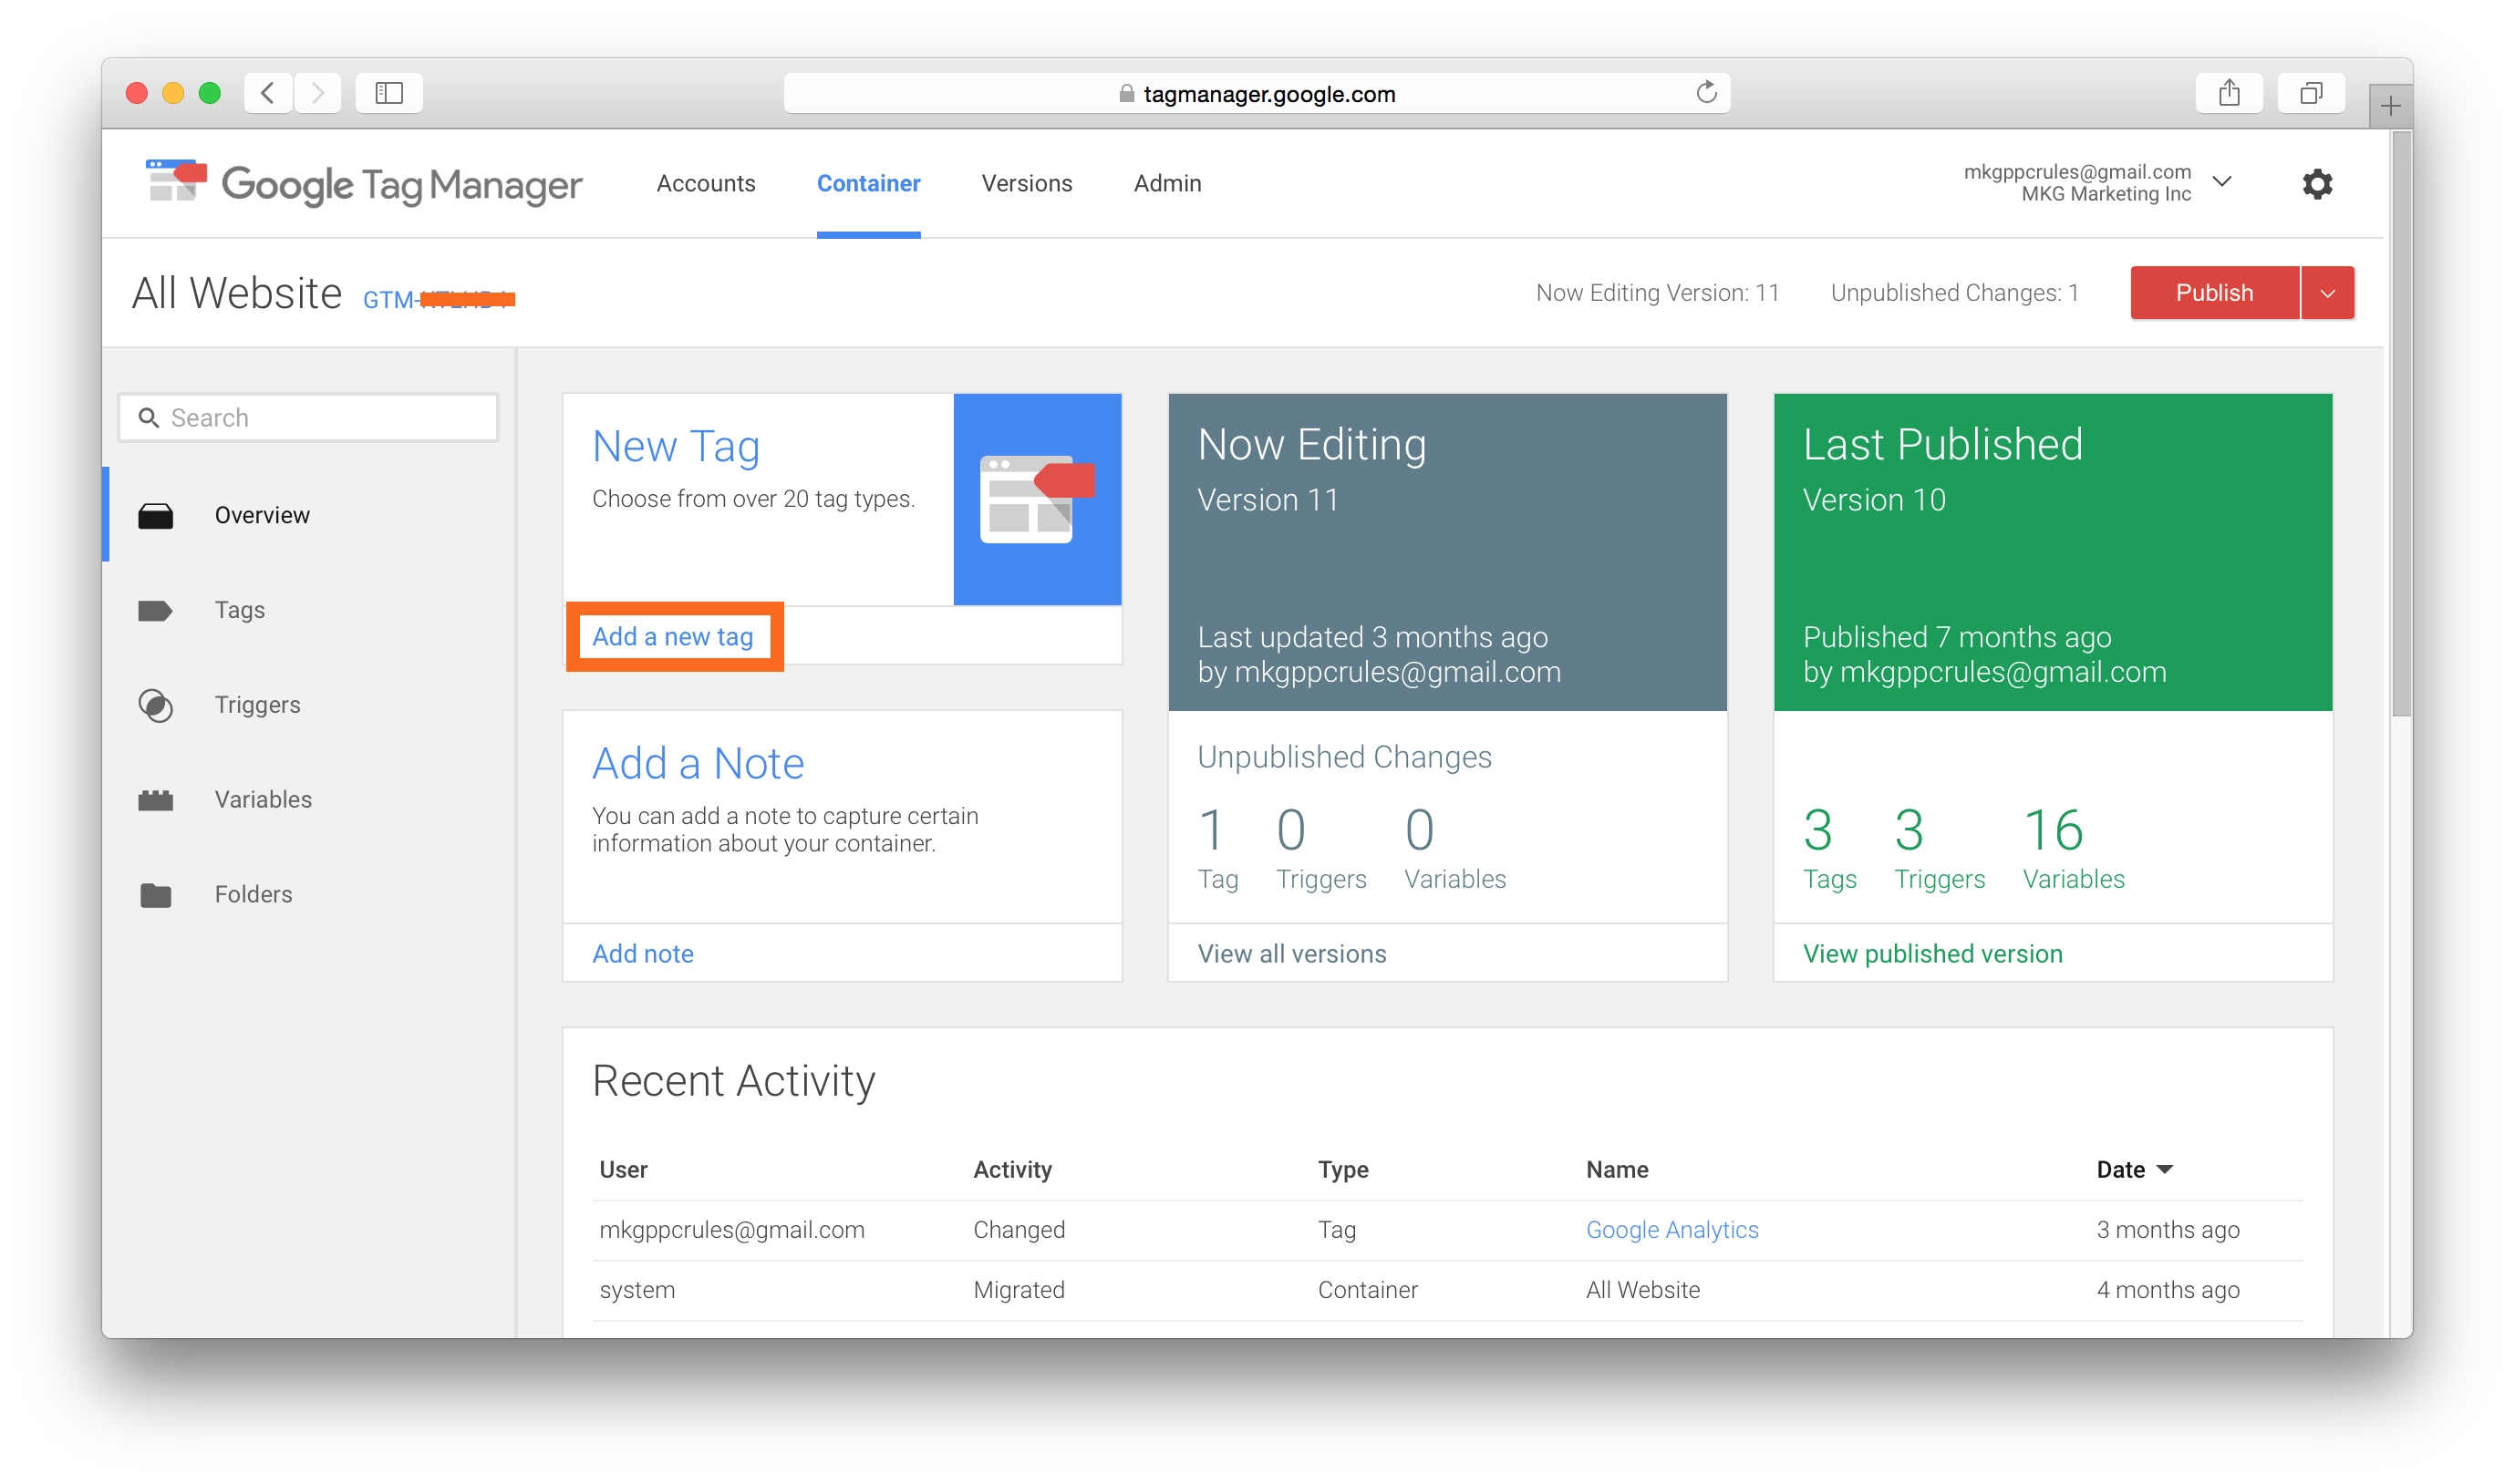Click the vertical page scrollbar
Viewport: 2515px width, 1484px height.
pos(2401,425)
